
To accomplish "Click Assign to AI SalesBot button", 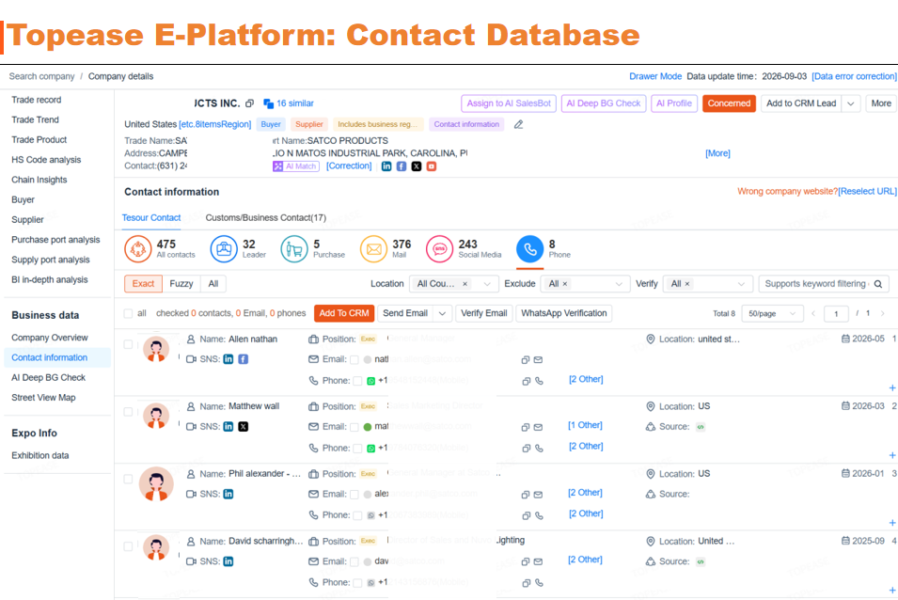I will click(509, 103).
